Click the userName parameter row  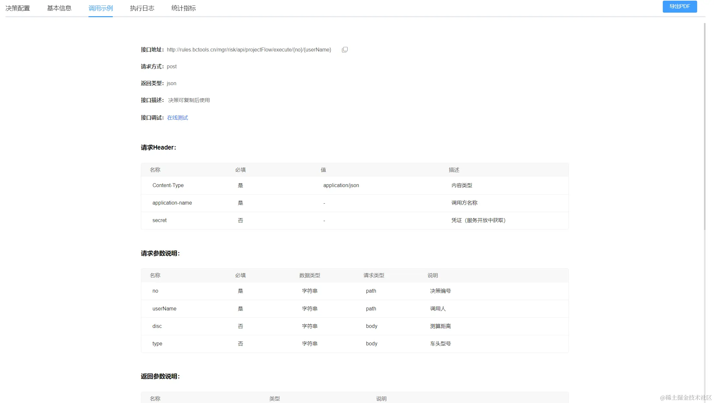pyautogui.click(x=164, y=308)
